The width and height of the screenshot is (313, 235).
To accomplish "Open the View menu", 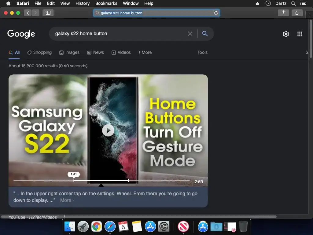I will click(x=65, y=3).
